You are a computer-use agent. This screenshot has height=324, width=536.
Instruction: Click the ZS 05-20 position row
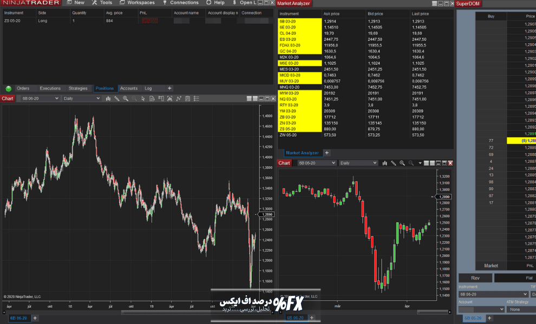pyautogui.click(x=138, y=21)
